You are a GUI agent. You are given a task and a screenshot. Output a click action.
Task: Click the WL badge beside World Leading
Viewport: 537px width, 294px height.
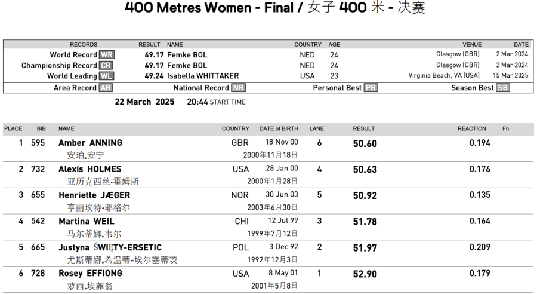(x=106, y=76)
